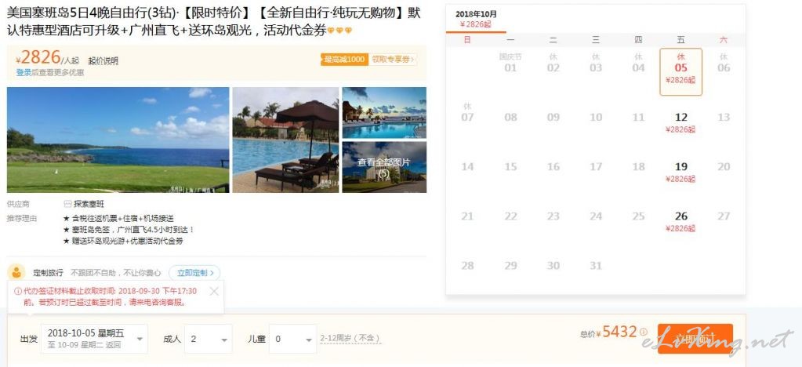The width and height of the screenshot is (802, 367).
Task: Select October 12 departure date
Action: pos(680,122)
